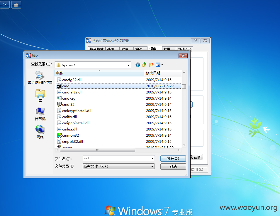Switch to 皮肤 tab in settings window
280x216 pixels.
coord(126,49)
